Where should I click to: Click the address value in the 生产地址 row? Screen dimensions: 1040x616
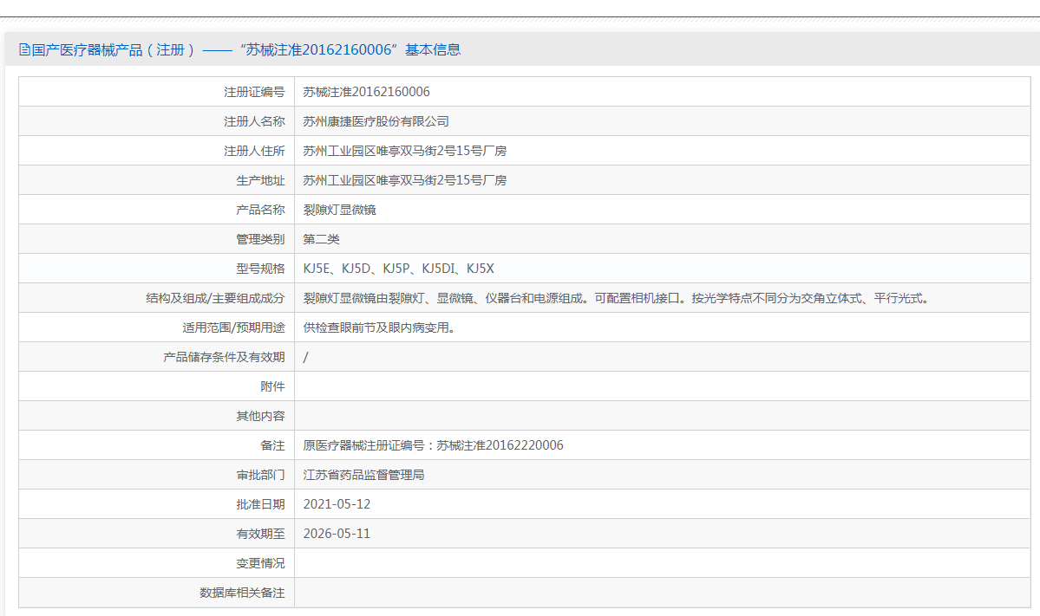point(404,180)
